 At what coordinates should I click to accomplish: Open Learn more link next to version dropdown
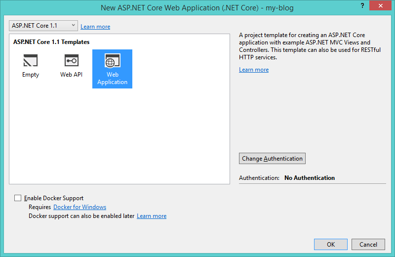click(x=95, y=27)
